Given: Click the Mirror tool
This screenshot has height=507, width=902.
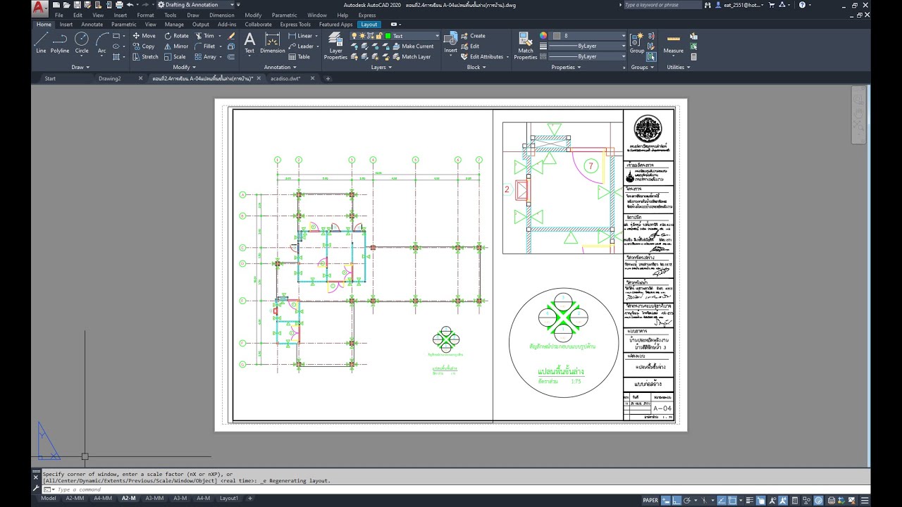Looking at the screenshot, I should click(x=176, y=46).
